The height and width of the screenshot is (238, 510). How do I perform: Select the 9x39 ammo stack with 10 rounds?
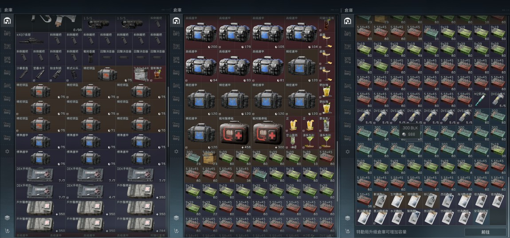coord(310,158)
